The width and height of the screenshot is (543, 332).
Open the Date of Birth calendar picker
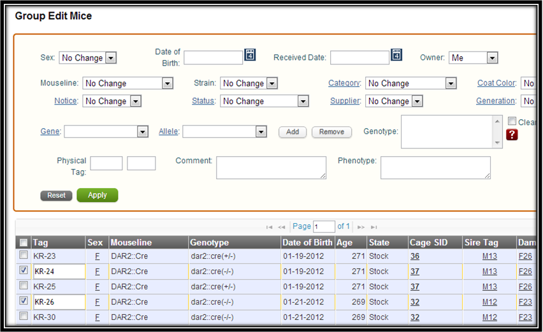(250, 55)
